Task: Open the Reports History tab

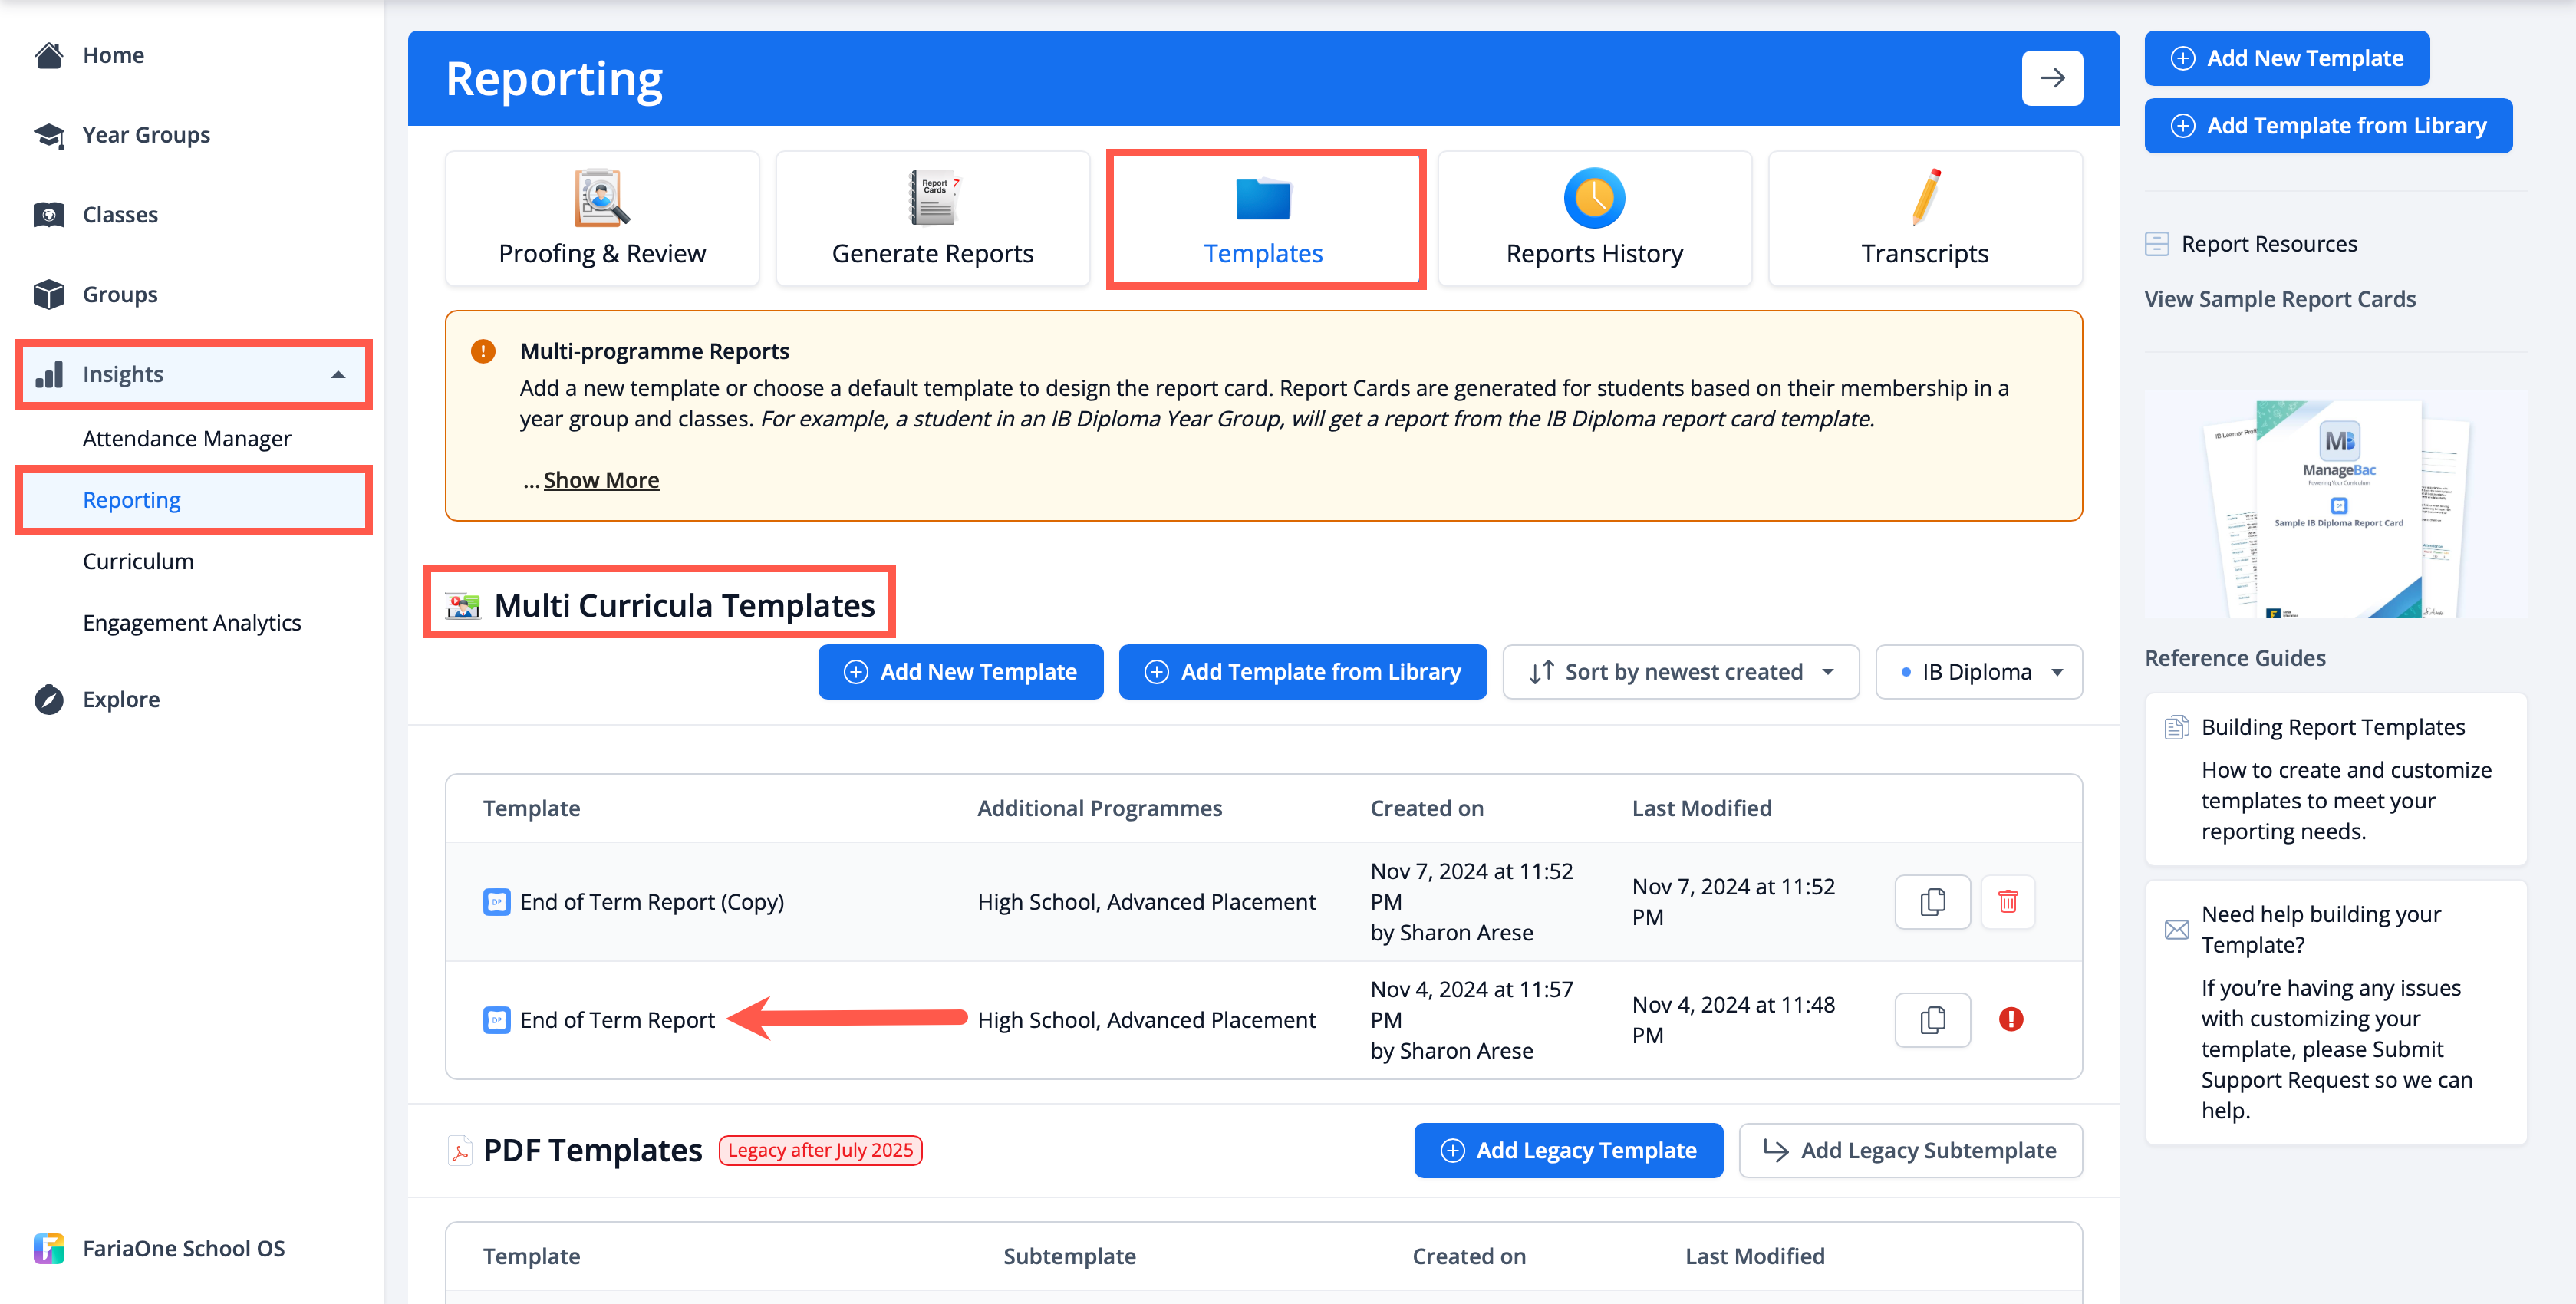Action: click(1593, 219)
